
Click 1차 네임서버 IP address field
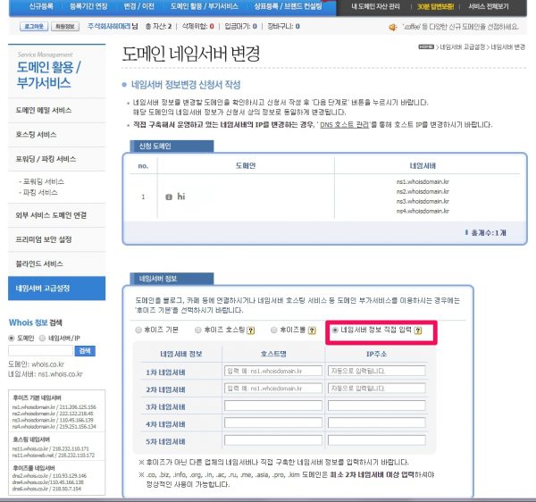click(377, 371)
